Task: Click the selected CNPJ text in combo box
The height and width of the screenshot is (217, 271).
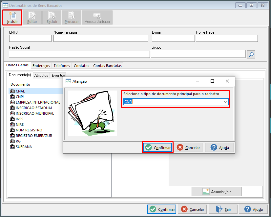Action: [128, 102]
